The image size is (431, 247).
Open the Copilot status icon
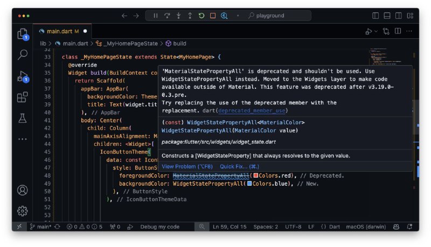(x=396, y=227)
